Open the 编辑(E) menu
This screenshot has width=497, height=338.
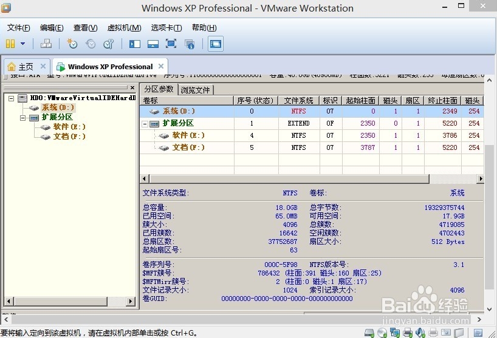click(52, 28)
